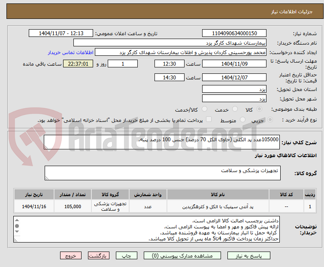Click the validity time field 14:30
Screen dimensions: 324x267
pos(170,77)
